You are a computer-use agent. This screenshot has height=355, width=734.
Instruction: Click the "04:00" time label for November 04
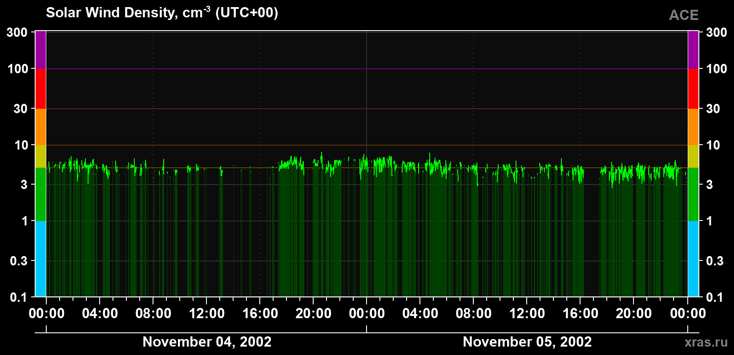coord(100,314)
